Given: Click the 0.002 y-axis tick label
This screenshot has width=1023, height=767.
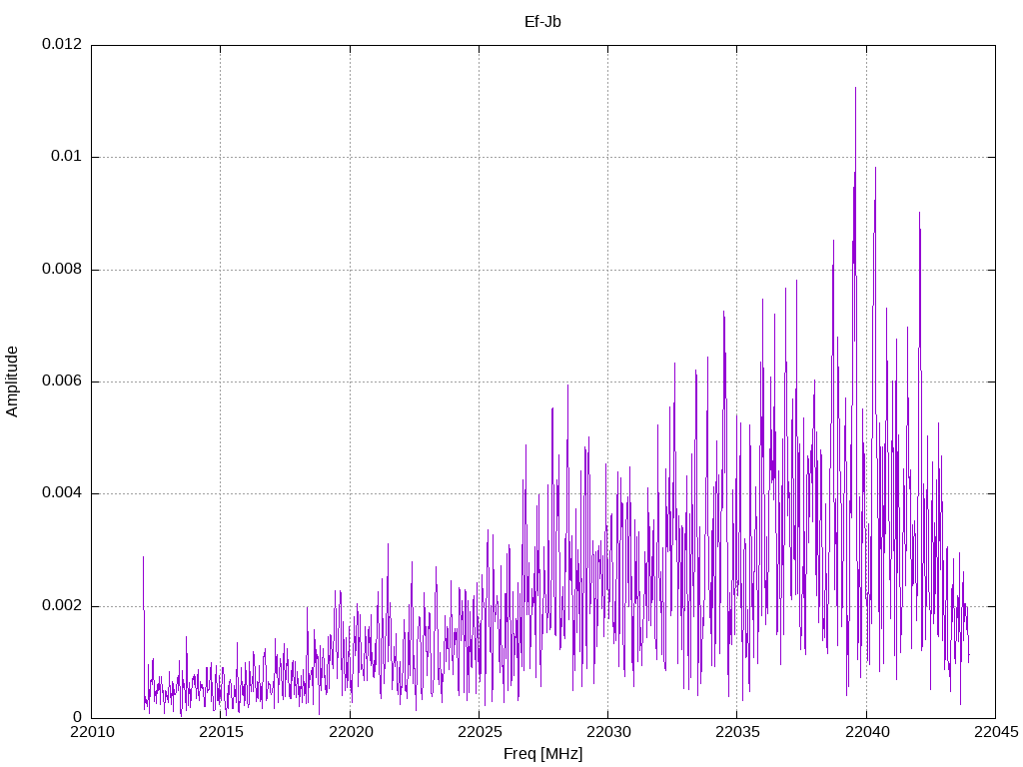Looking at the screenshot, I should 61,606.
